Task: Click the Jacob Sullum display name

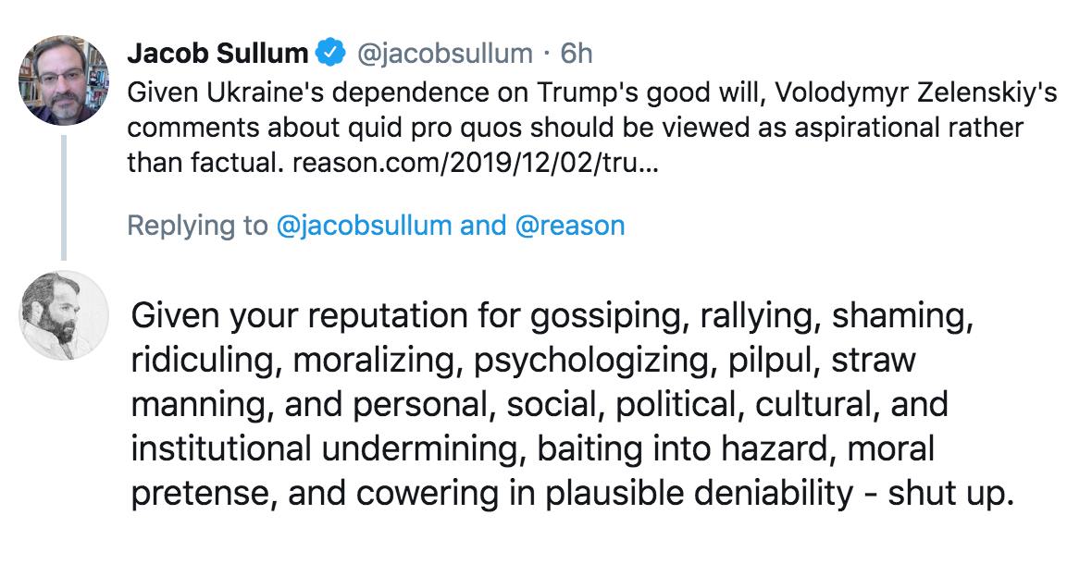Action: point(217,55)
